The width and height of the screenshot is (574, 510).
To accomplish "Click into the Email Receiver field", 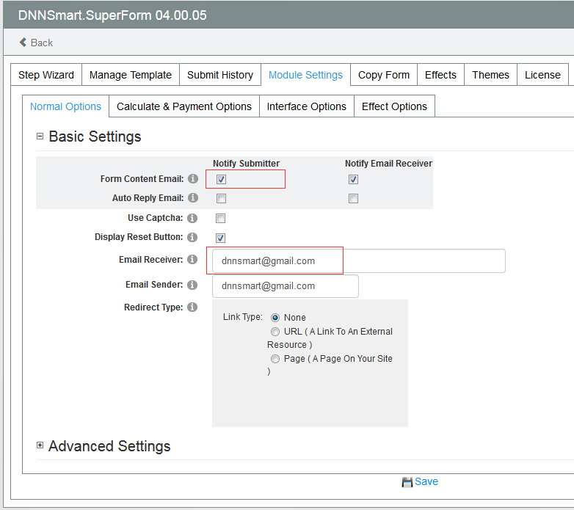I will [x=359, y=261].
